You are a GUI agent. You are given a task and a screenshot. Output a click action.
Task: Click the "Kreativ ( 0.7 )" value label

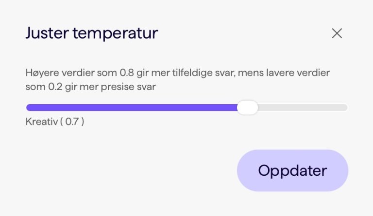(55, 122)
